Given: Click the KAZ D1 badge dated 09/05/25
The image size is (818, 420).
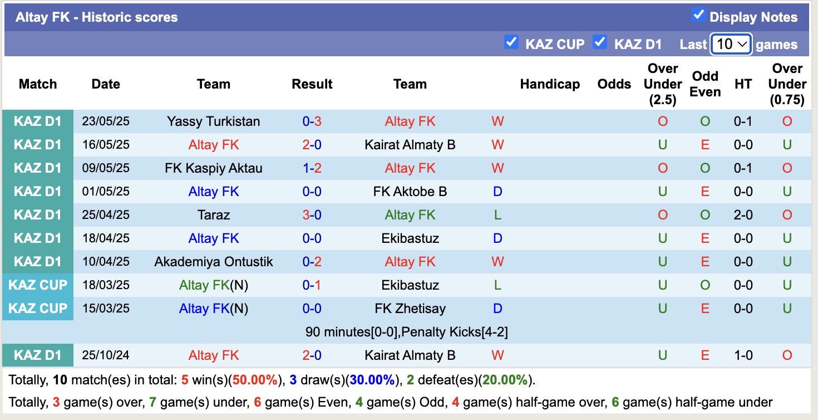Looking at the screenshot, I should pos(37,168).
